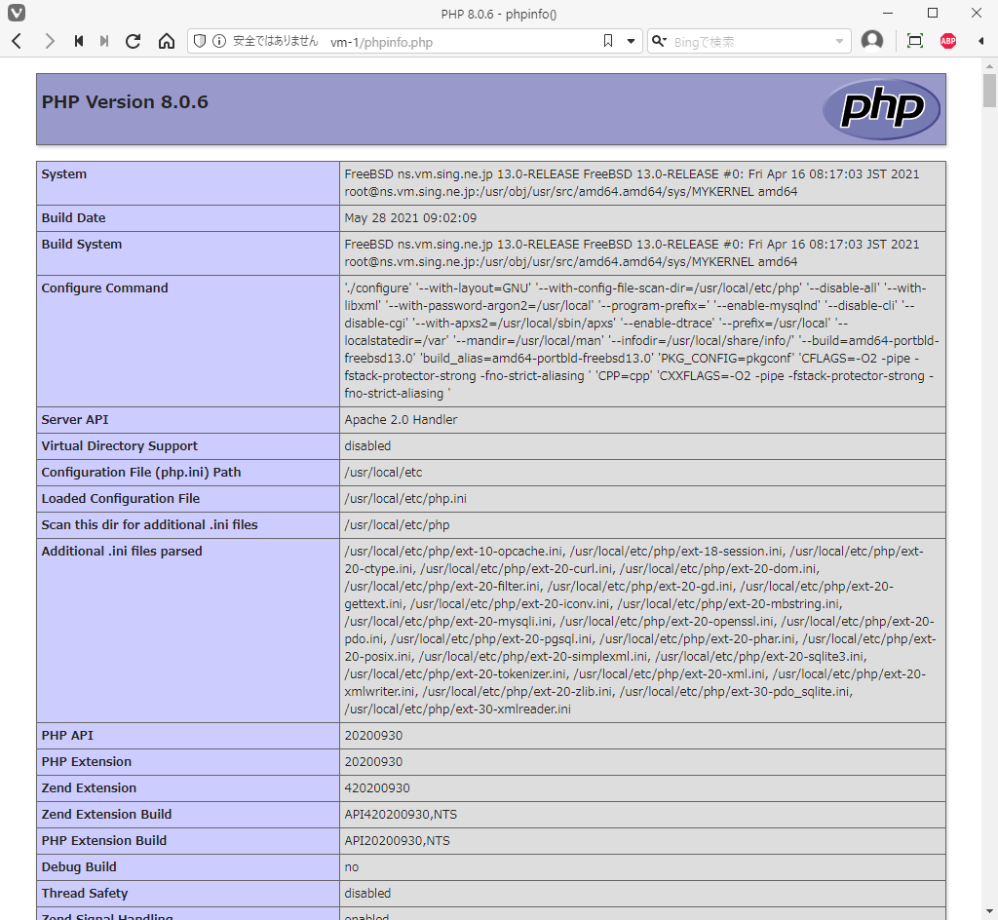Screen dimensions: 998x920
Task: Click the 'Zend Extension' row label
Action: coord(89,788)
